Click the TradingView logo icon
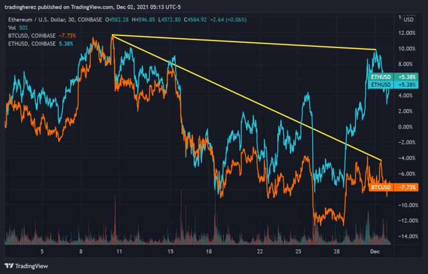The height and width of the screenshot is (274, 428). coord(9,265)
